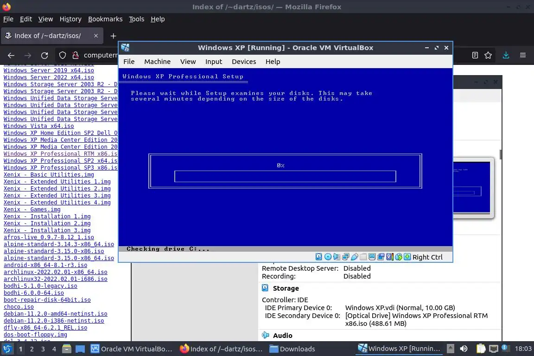This screenshot has width=534, height=356.
Task: Open the Xenix - Games.img link
Action: 32,210
